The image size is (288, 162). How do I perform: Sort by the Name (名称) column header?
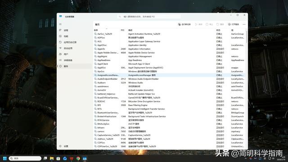point(96,30)
